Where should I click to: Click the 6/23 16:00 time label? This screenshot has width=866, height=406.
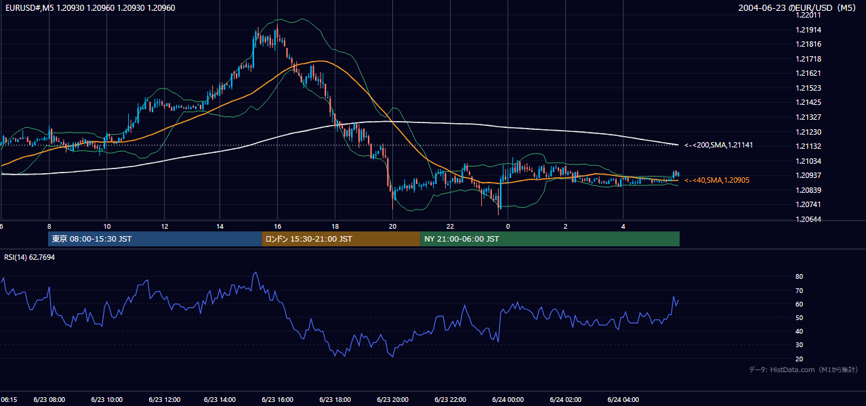tap(278, 400)
